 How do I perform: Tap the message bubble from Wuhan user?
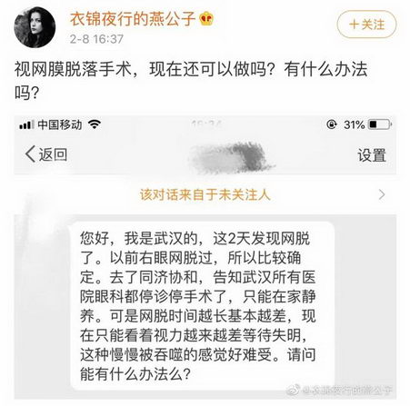[203, 306]
